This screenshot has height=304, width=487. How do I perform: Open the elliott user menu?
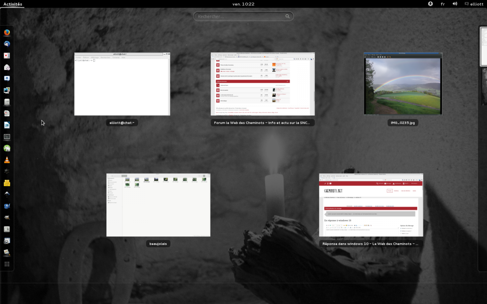pos(474,4)
